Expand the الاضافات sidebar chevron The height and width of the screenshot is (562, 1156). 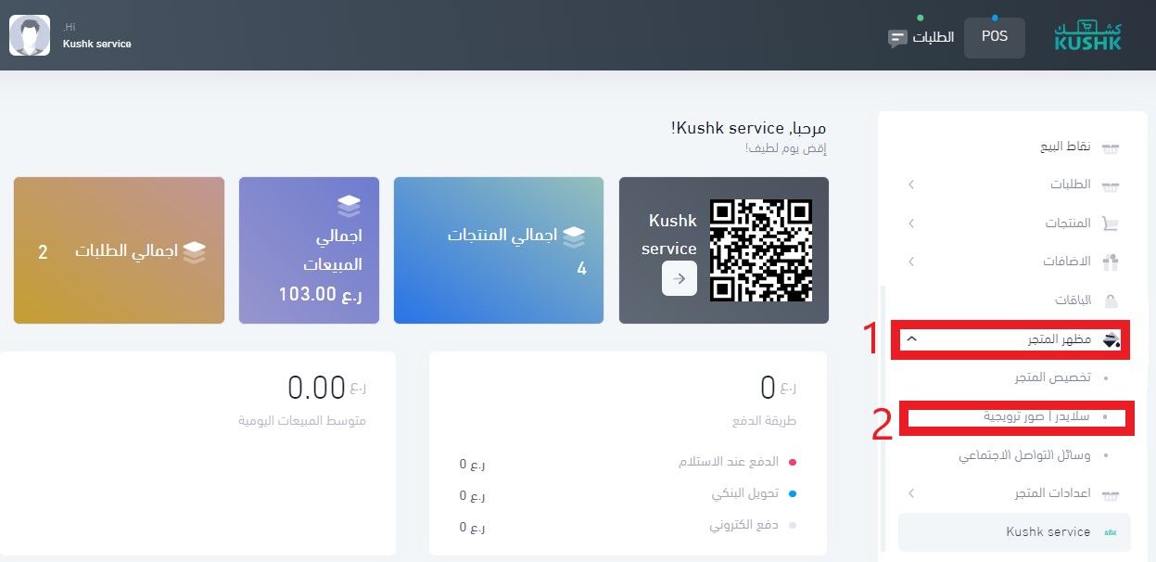911,262
